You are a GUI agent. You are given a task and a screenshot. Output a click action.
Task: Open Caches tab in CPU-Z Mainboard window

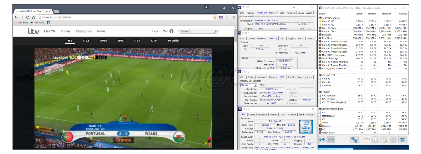click(x=251, y=13)
